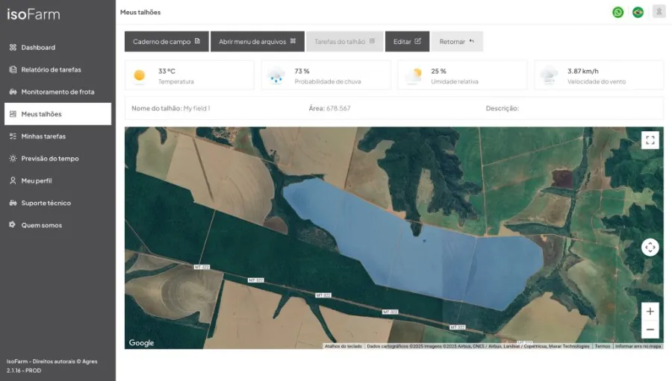Click the 73 % rain probability value
This screenshot has height=381, width=672.
pos(302,71)
